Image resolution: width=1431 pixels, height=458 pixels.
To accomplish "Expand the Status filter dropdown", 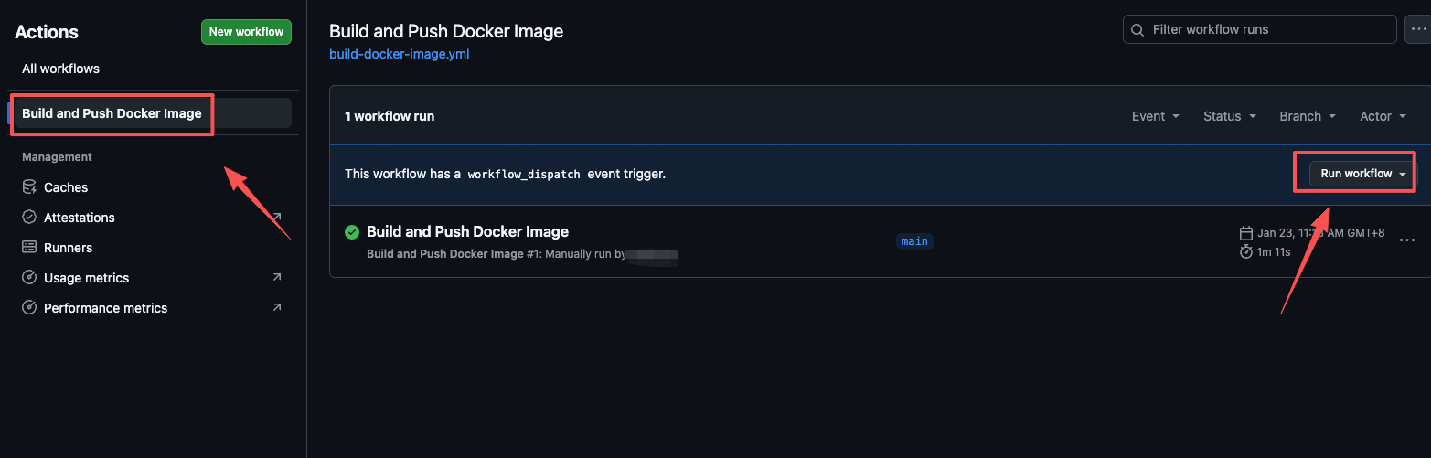I will pos(1229,116).
